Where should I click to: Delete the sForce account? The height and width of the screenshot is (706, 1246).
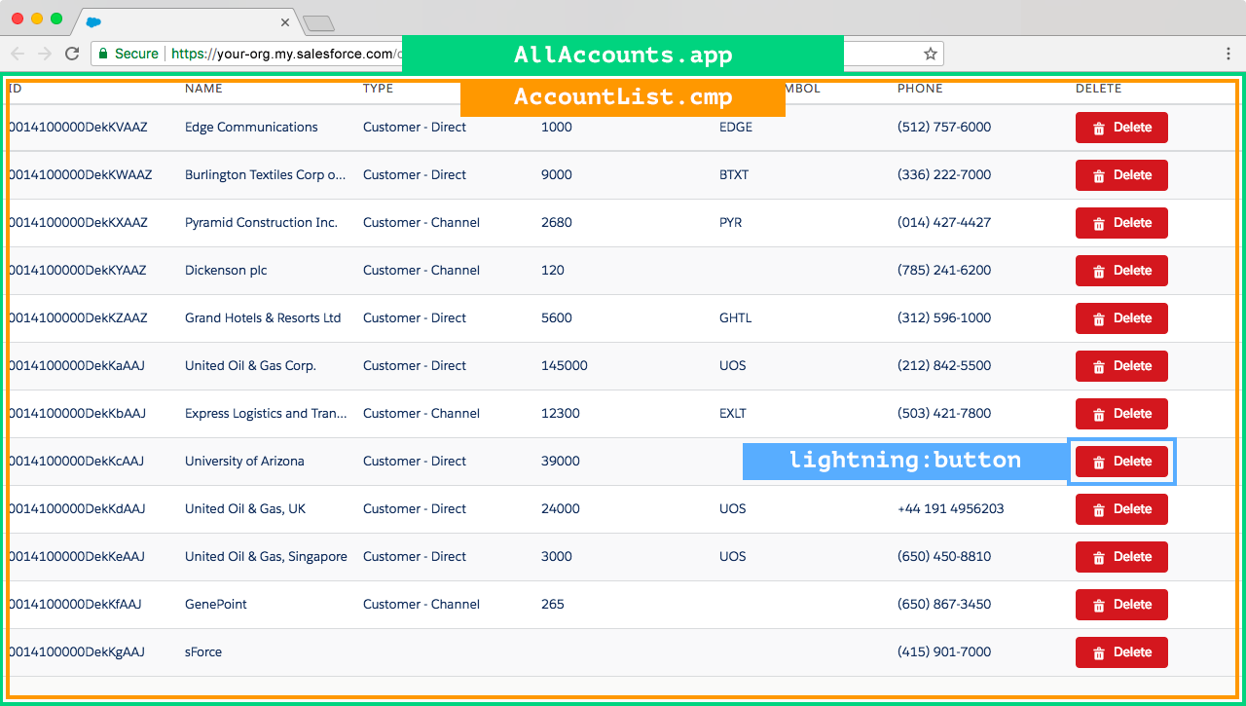tap(1121, 652)
